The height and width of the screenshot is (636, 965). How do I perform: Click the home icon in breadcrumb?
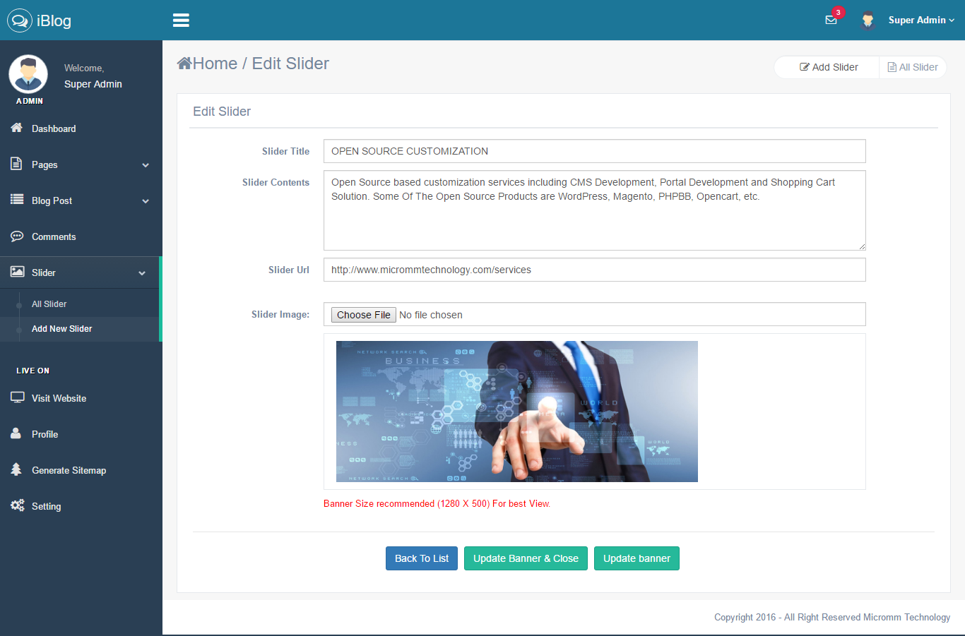coord(184,64)
